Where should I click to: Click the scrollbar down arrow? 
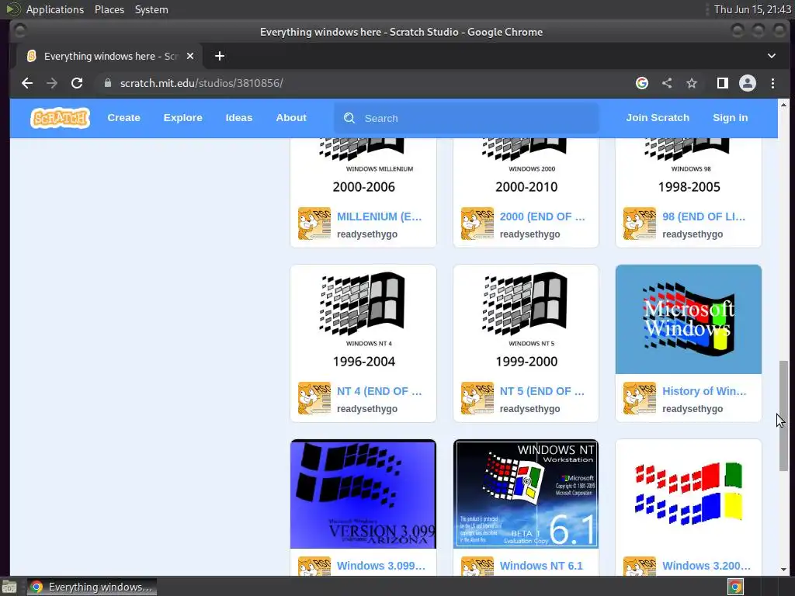[x=784, y=570]
